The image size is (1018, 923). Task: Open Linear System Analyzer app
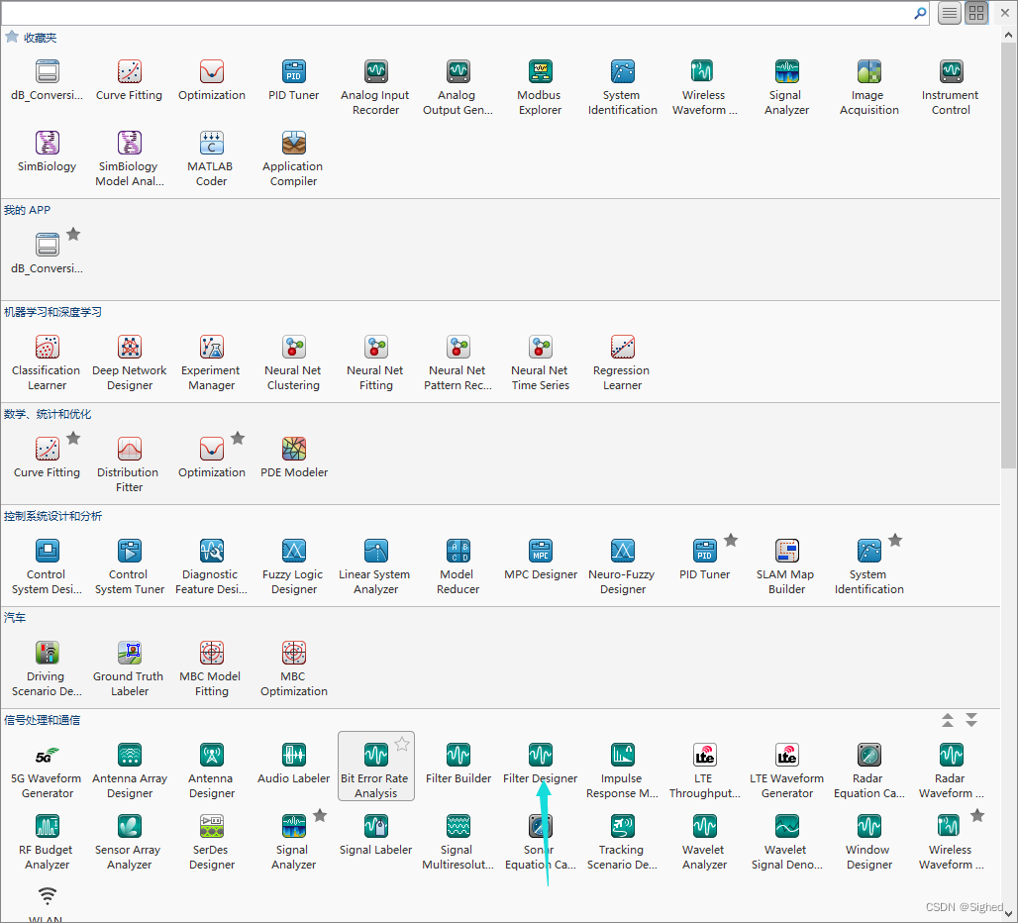coord(375,566)
